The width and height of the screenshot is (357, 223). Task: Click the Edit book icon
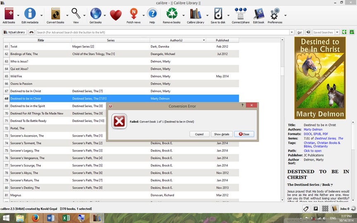click(259, 14)
